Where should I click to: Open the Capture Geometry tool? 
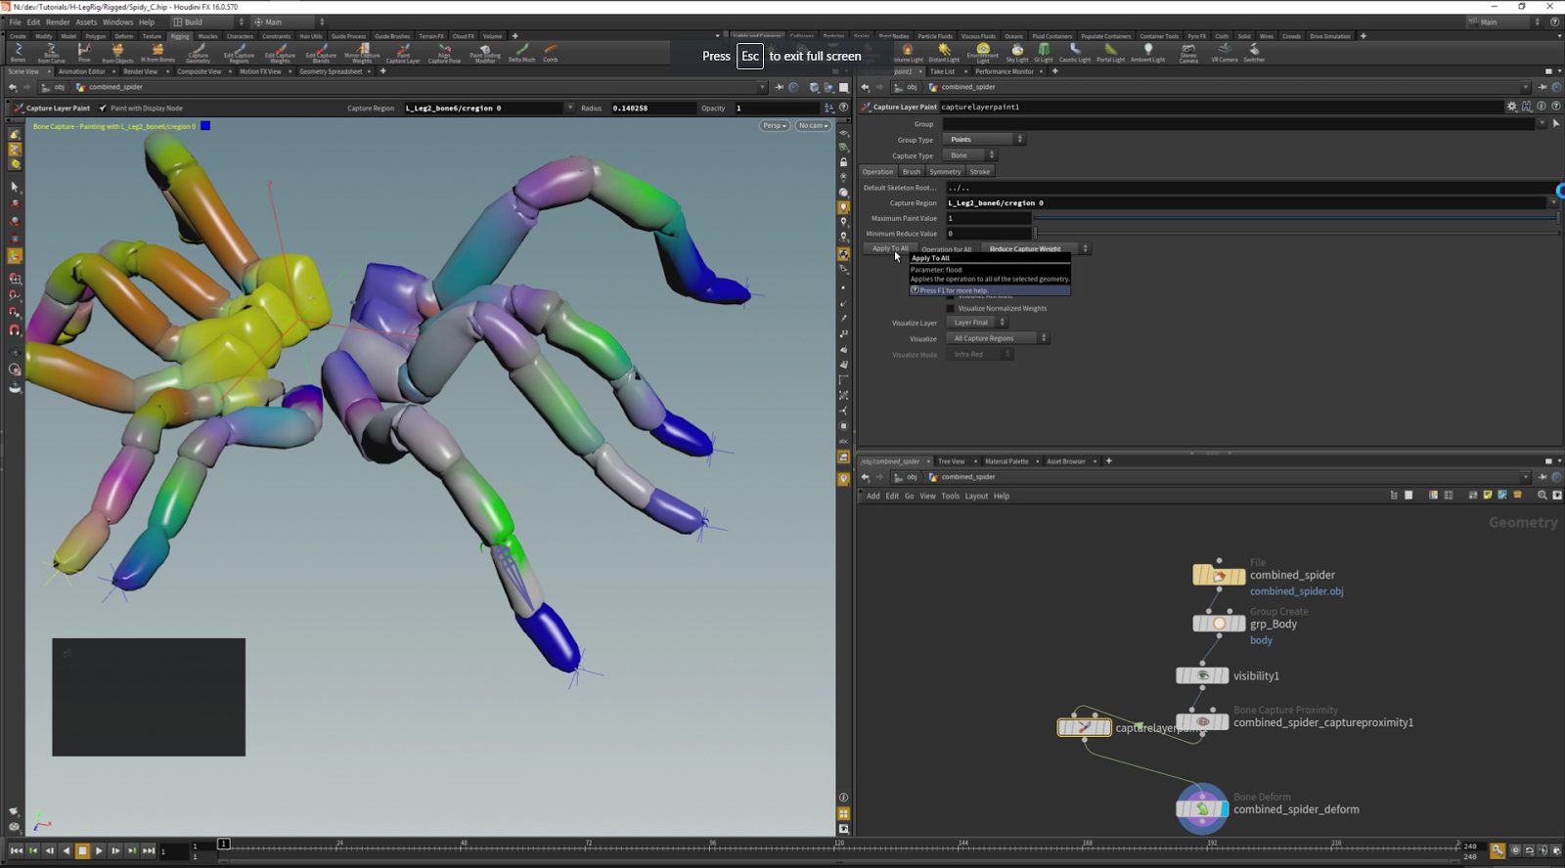coord(198,52)
